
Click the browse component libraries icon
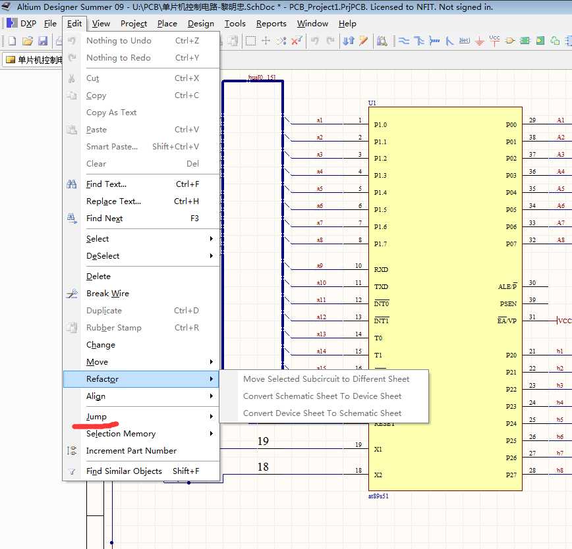pos(382,41)
